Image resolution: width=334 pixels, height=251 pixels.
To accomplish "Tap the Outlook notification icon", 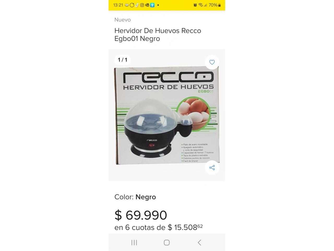I will [x=147, y=5].
